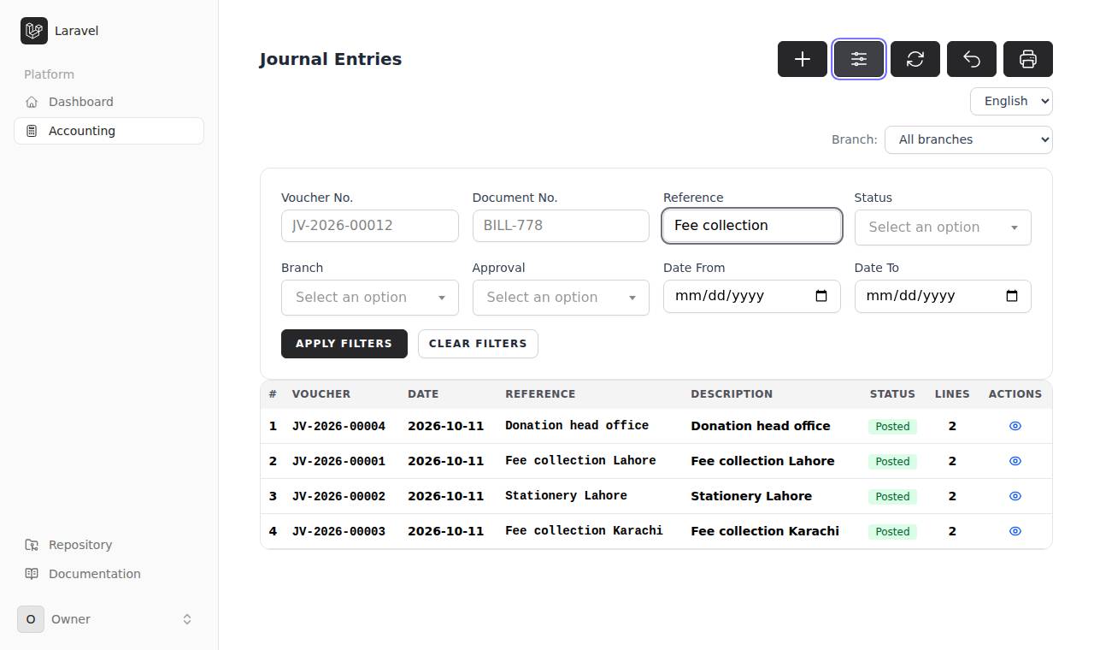Image resolution: width=1094 pixels, height=650 pixels.
Task: View journal entry JV-2026-00004 eye icon
Action: [1015, 426]
